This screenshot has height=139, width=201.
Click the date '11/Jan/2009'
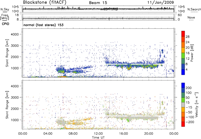click(161, 3)
